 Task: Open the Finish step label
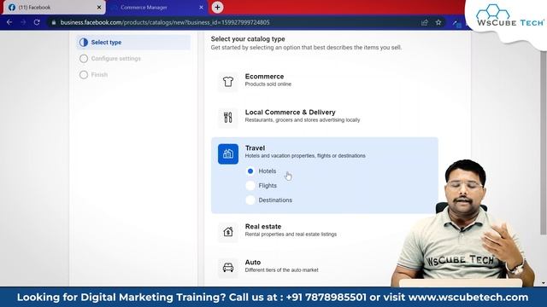click(x=99, y=75)
